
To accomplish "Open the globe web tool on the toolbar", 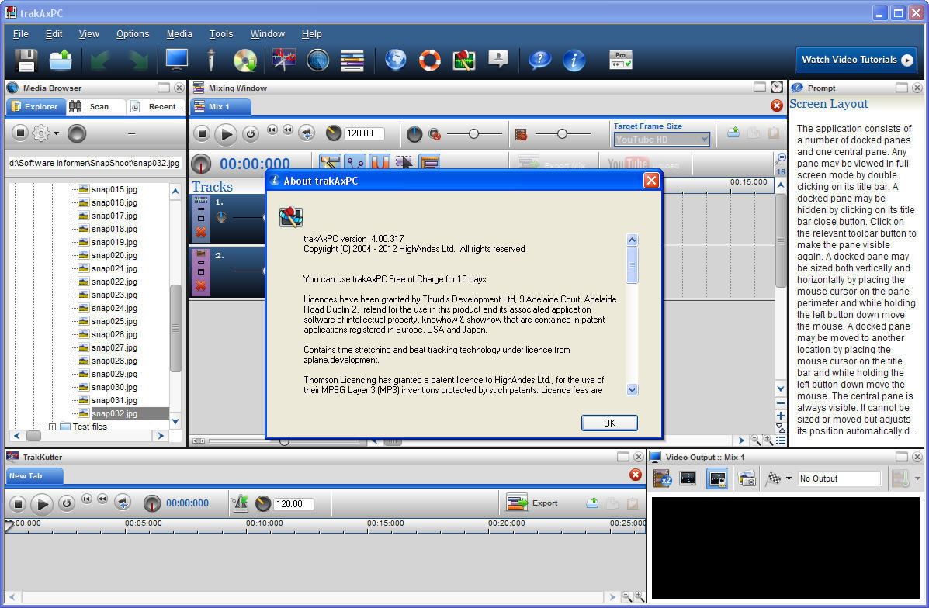I will click(395, 60).
